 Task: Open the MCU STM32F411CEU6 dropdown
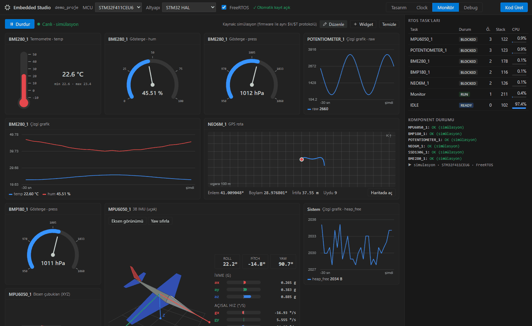click(x=118, y=7)
